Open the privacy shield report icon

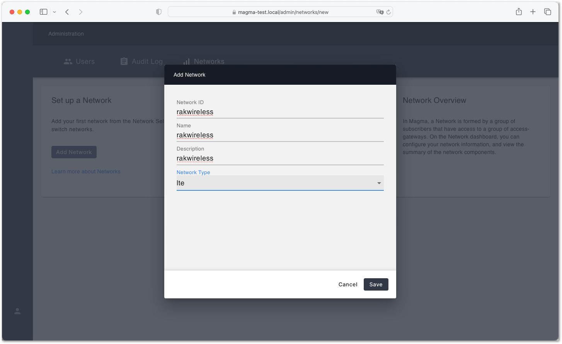pos(158,12)
